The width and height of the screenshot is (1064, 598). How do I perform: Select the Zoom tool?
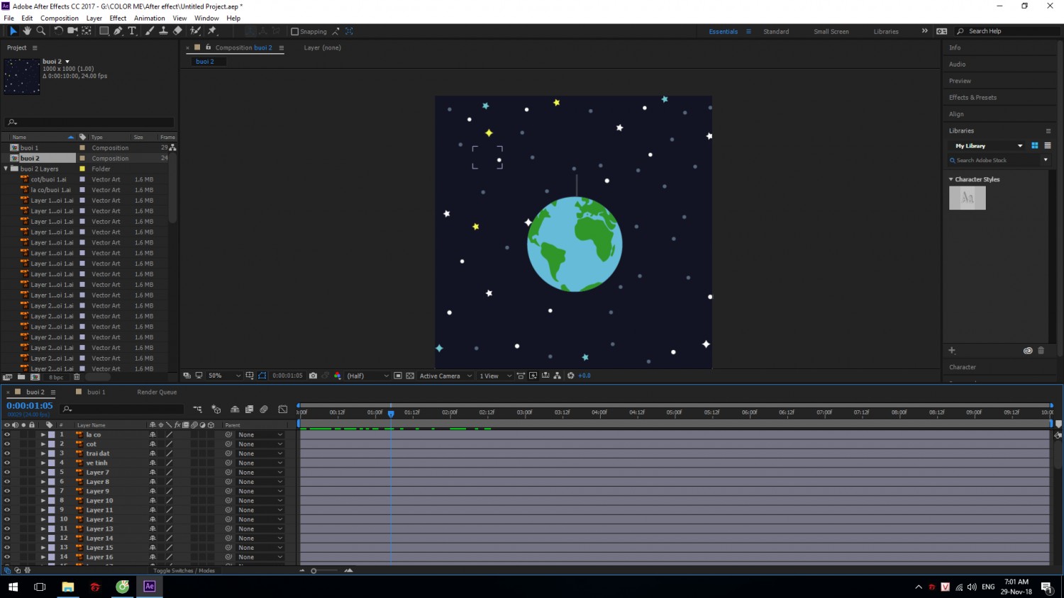pyautogui.click(x=41, y=31)
